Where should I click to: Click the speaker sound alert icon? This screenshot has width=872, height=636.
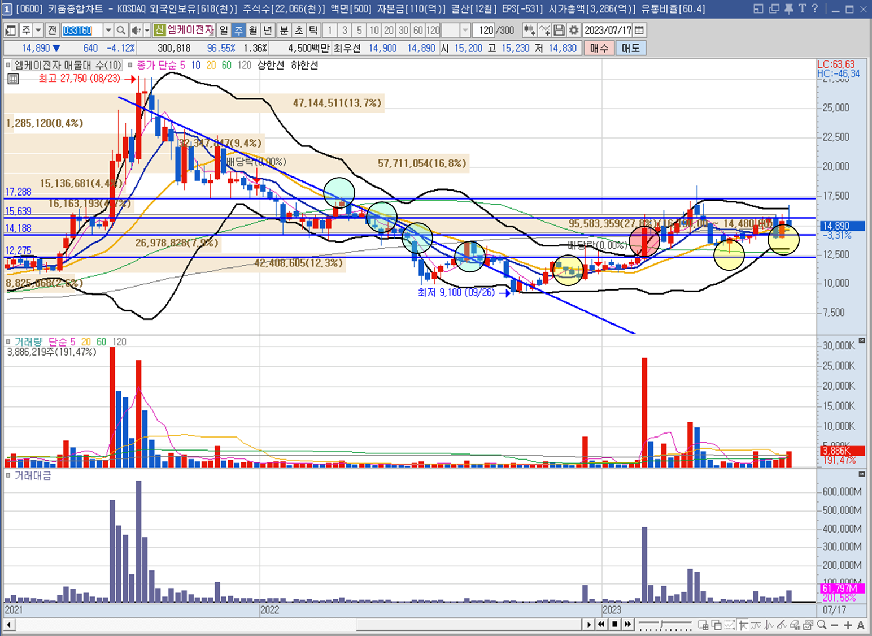(136, 30)
